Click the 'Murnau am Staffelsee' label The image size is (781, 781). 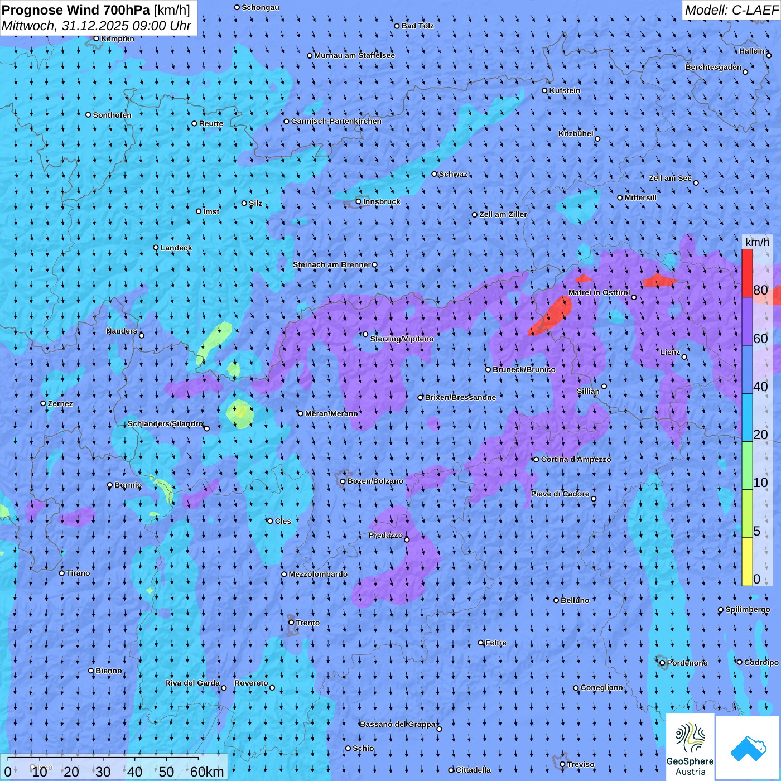(354, 55)
